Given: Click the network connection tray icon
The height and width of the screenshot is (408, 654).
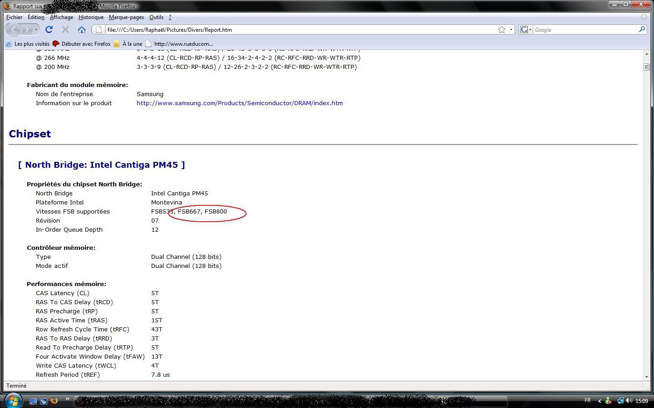Looking at the screenshot, I should pyautogui.click(x=620, y=401).
